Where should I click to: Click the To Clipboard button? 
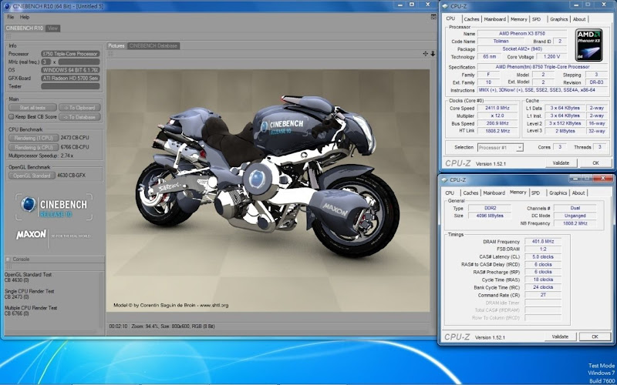[x=79, y=108]
